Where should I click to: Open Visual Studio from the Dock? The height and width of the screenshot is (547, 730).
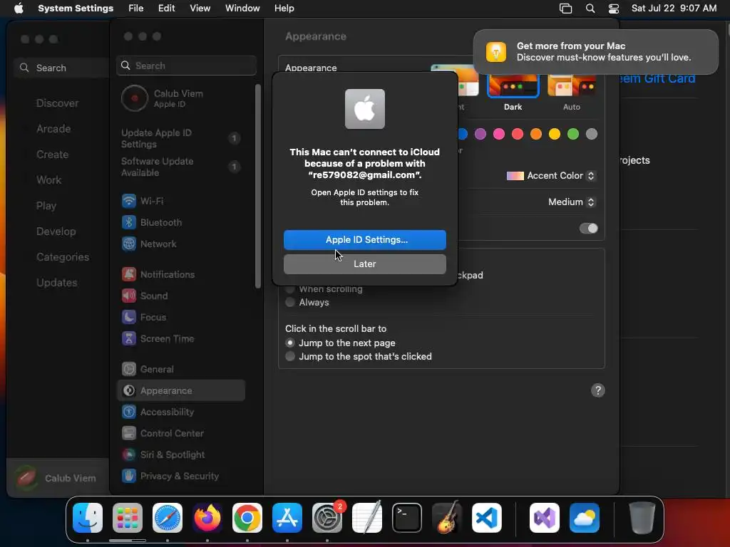pos(545,518)
